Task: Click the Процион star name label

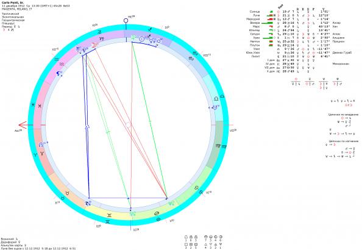Action: 338,41
